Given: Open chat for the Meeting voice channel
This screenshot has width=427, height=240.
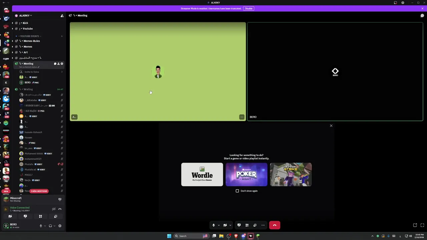Looking at the screenshot, I should coord(55,64).
